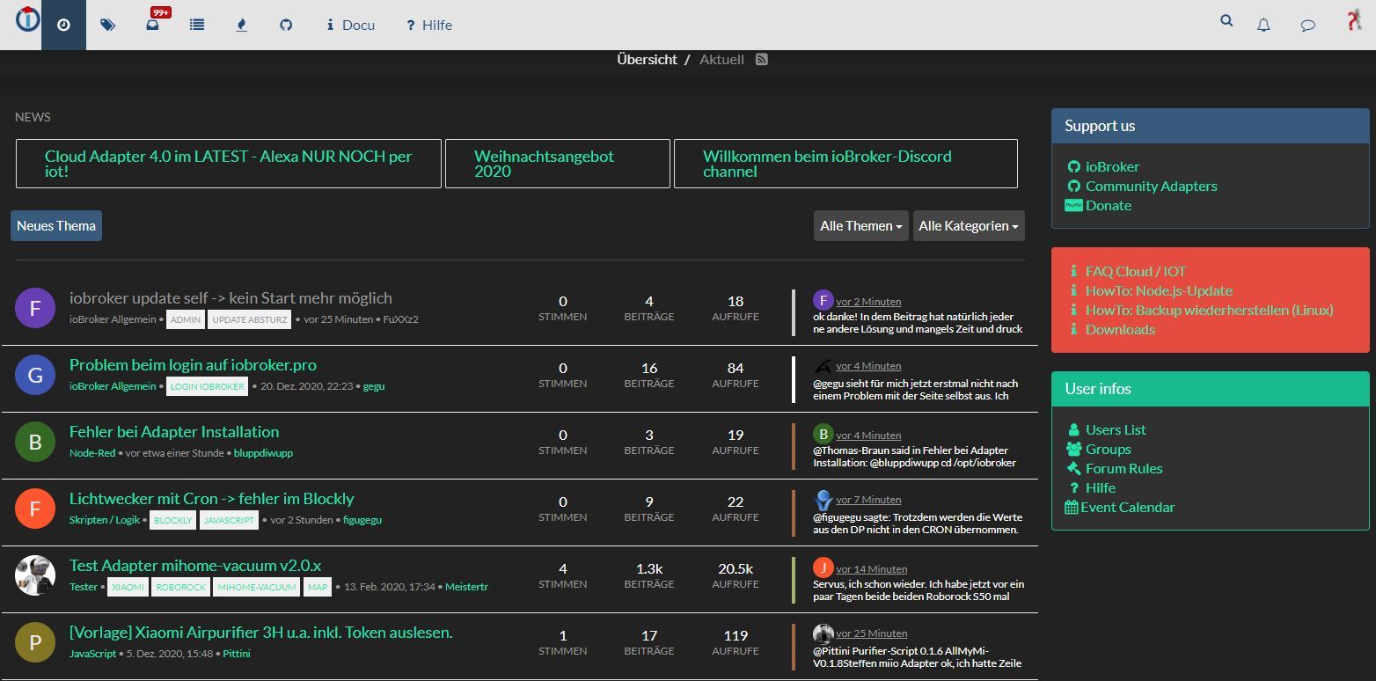This screenshot has height=681, width=1376.
Task: Open the Downloads link
Action: click(x=1120, y=329)
